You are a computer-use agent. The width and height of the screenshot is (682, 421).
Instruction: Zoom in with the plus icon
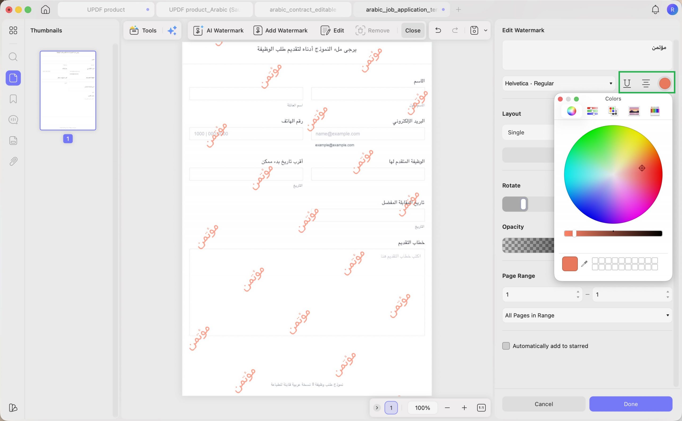[x=464, y=408]
